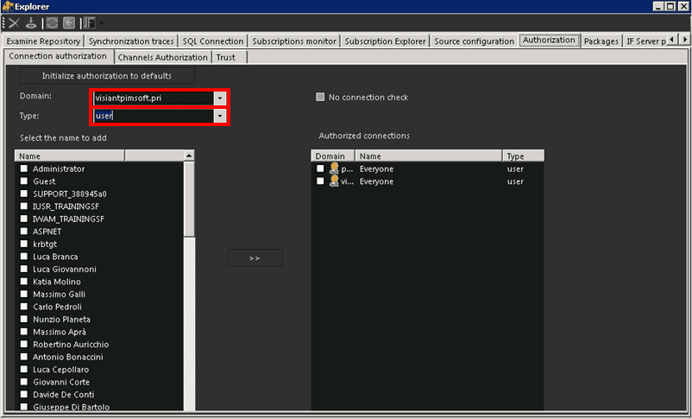692x419 pixels.
Task: Switch to the Channels Authorization sub-tab
Action: coord(162,58)
